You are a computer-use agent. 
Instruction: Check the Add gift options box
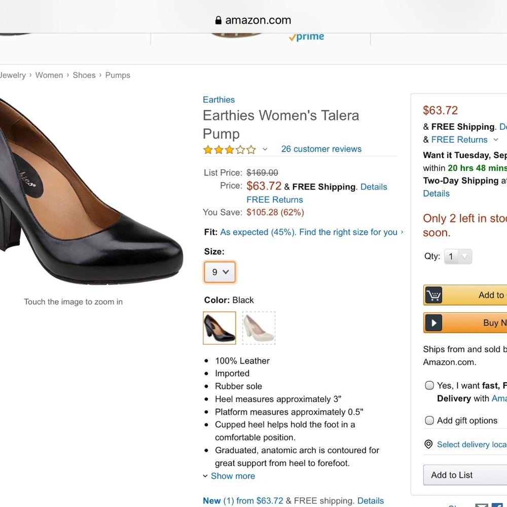(429, 420)
